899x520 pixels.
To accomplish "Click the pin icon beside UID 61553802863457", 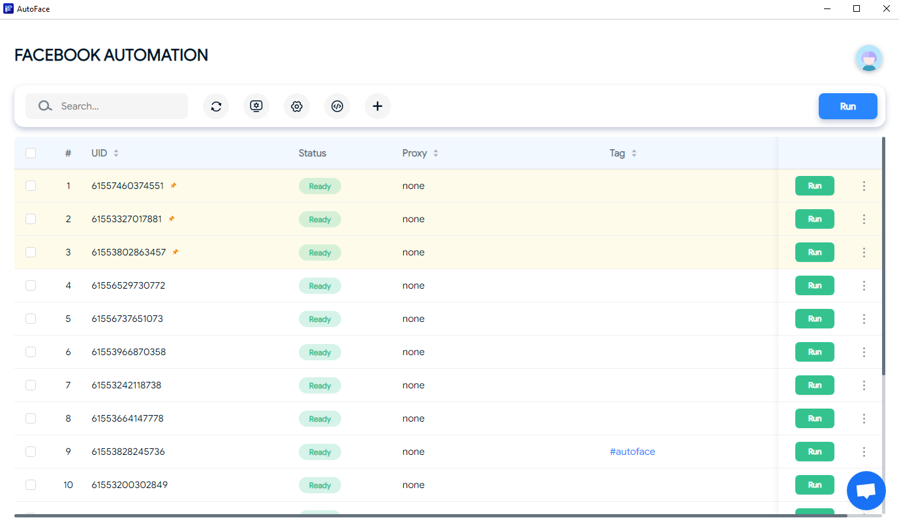I will 175,252.
